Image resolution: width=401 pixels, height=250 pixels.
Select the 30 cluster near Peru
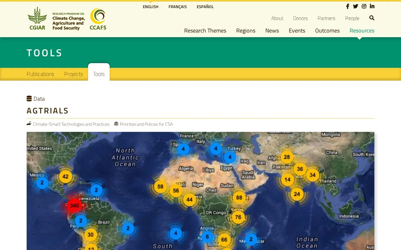pos(91,235)
